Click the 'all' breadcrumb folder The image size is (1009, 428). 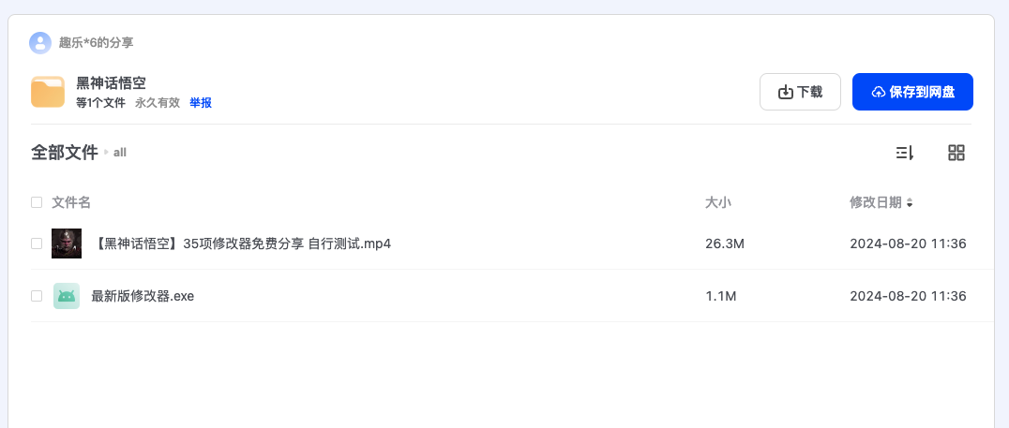point(120,153)
